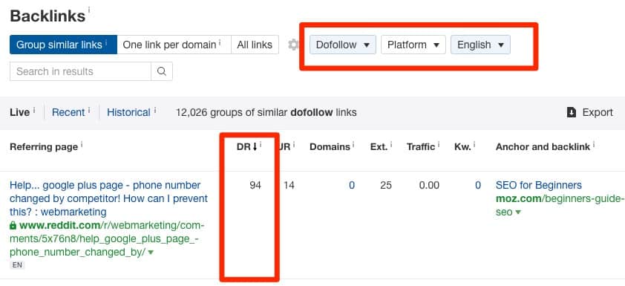Click the Backlinks page heading

click(48, 16)
